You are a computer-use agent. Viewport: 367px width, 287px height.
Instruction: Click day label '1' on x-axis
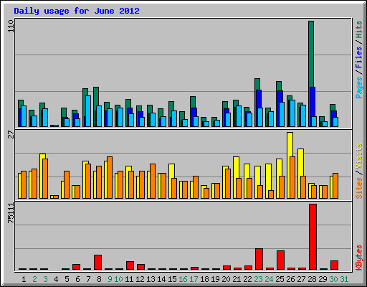(24, 279)
